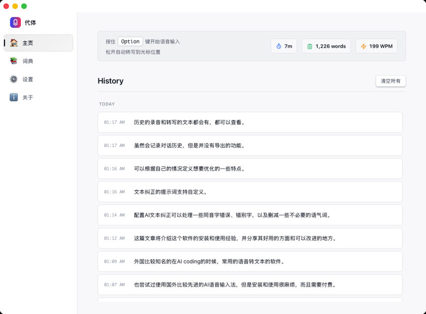Click the house icon beside 主页
The height and width of the screenshot is (314, 426).
14,43
